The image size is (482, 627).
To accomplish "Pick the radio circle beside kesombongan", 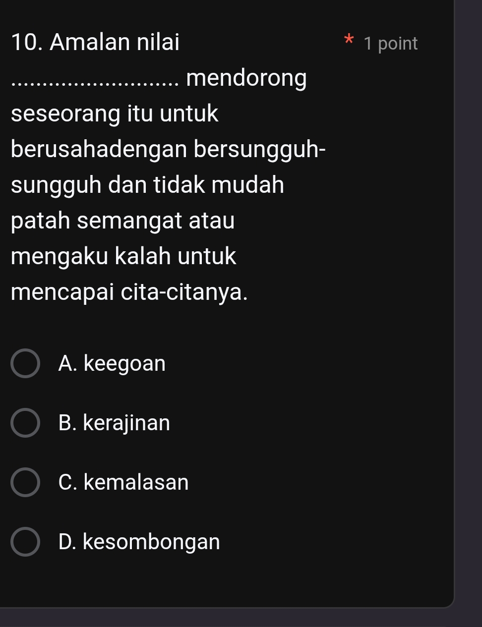I will coord(25,542).
